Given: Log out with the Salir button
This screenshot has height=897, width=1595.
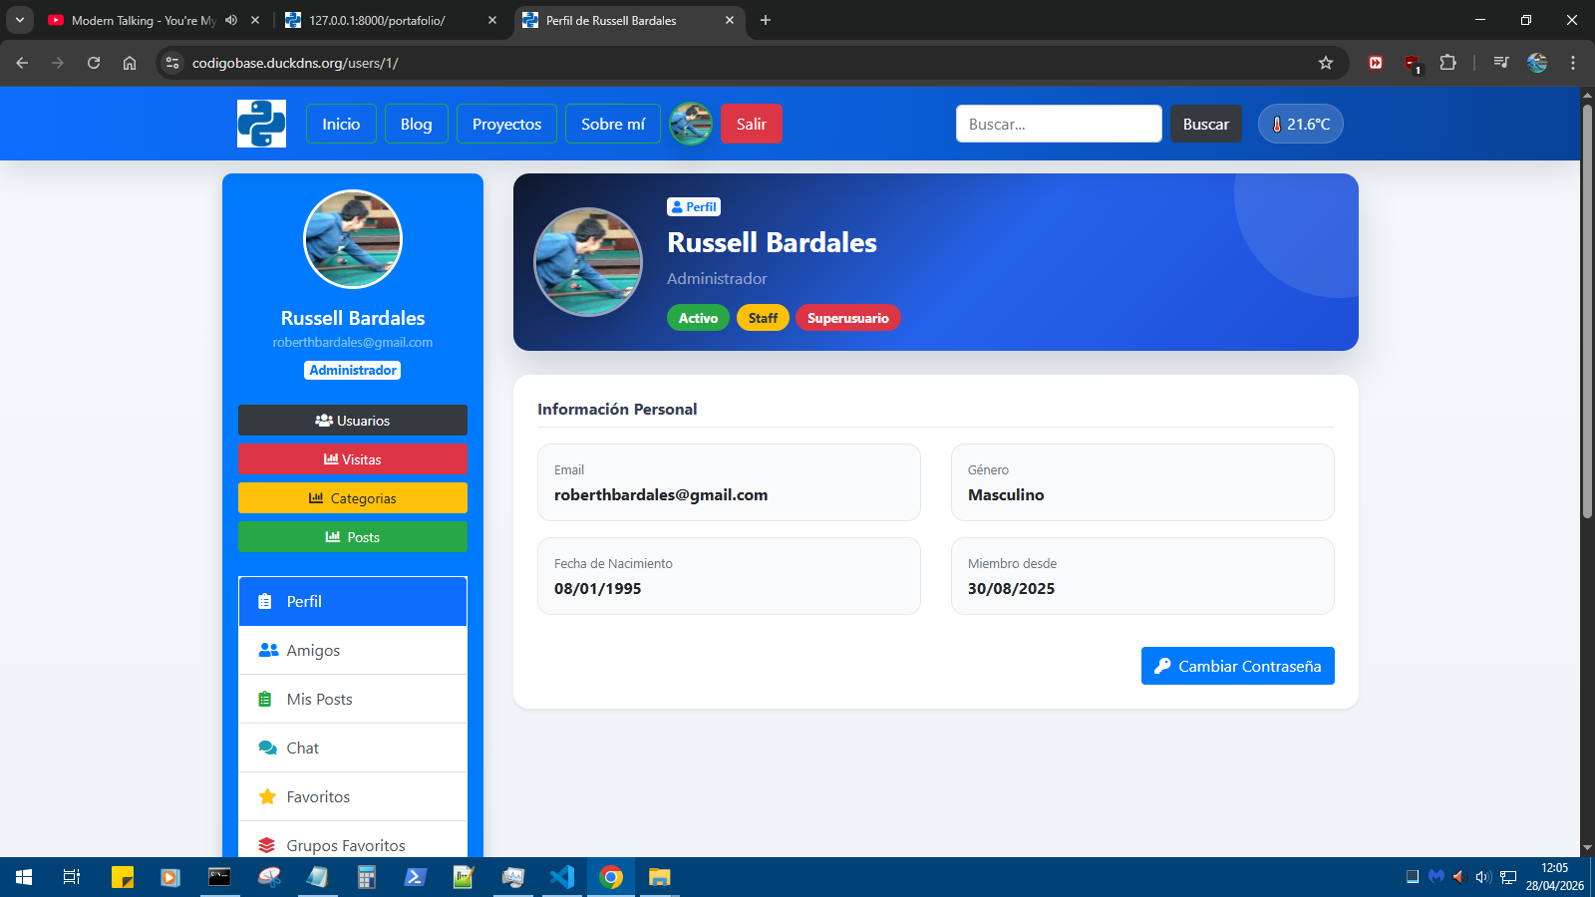Looking at the screenshot, I should [752, 124].
